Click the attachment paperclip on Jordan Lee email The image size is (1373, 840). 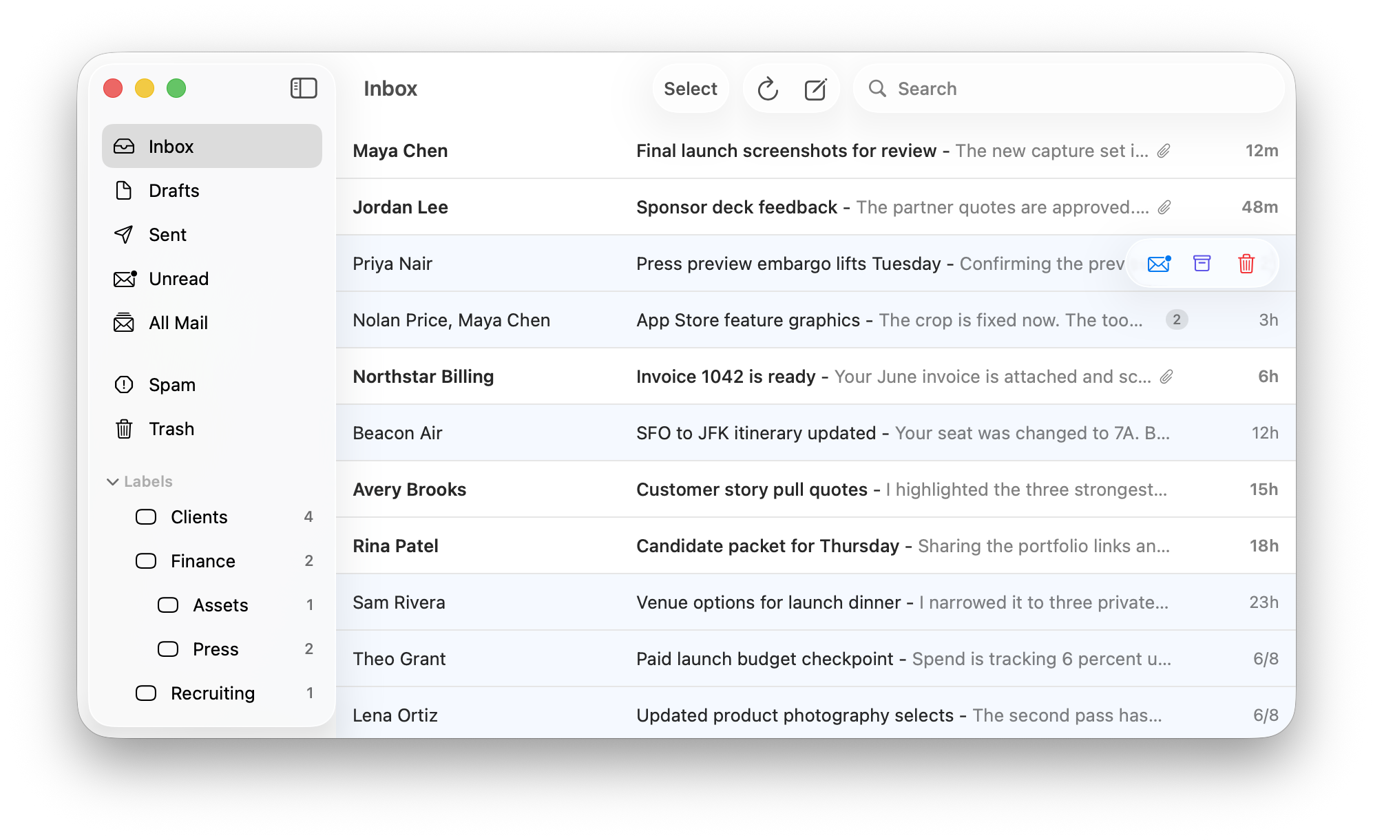click(1164, 207)
